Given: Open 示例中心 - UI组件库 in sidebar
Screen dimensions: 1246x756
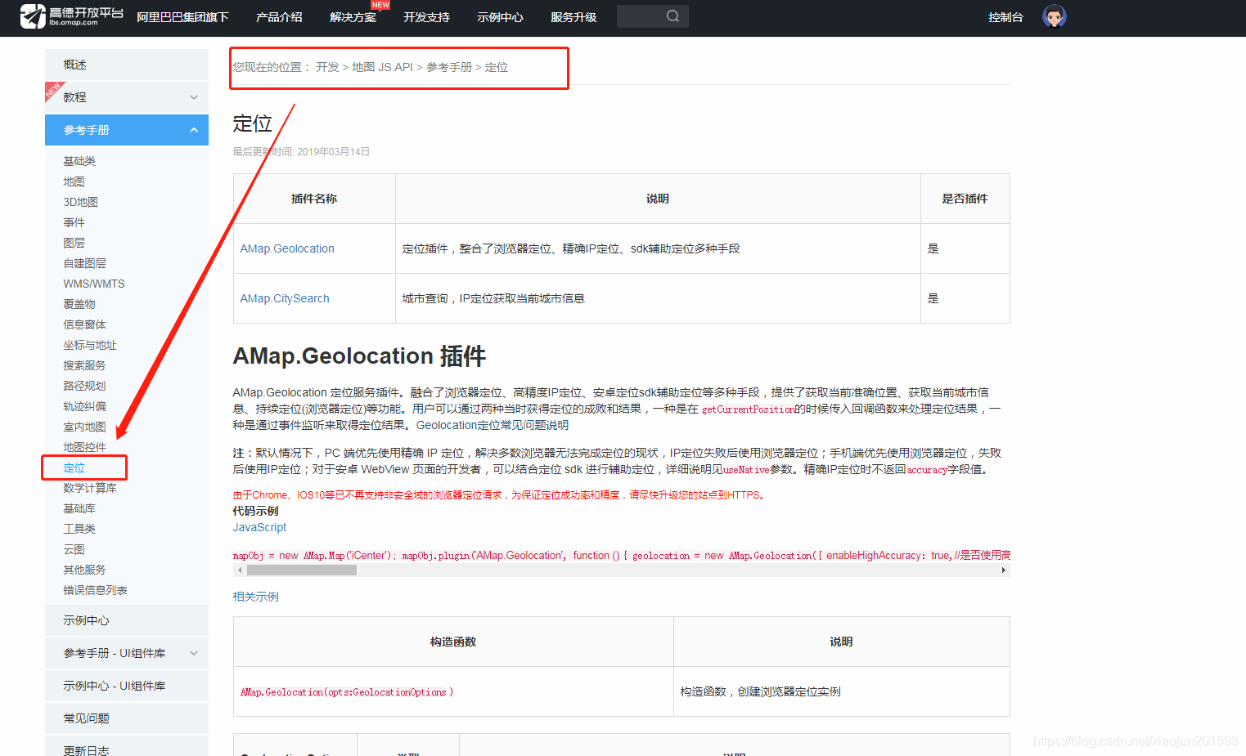Looking at the screenshot, I should 127,686.
